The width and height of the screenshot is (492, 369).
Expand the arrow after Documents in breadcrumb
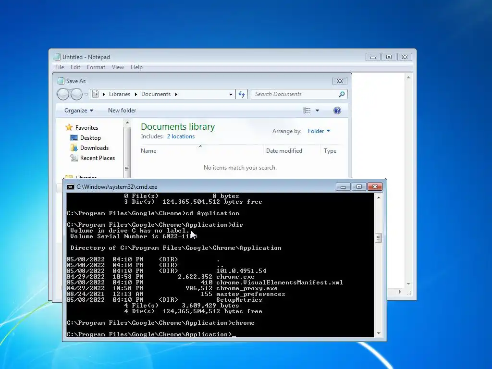click(x=176, y=94)
